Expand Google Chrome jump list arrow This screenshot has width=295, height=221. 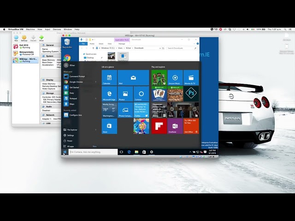[96, 82]
